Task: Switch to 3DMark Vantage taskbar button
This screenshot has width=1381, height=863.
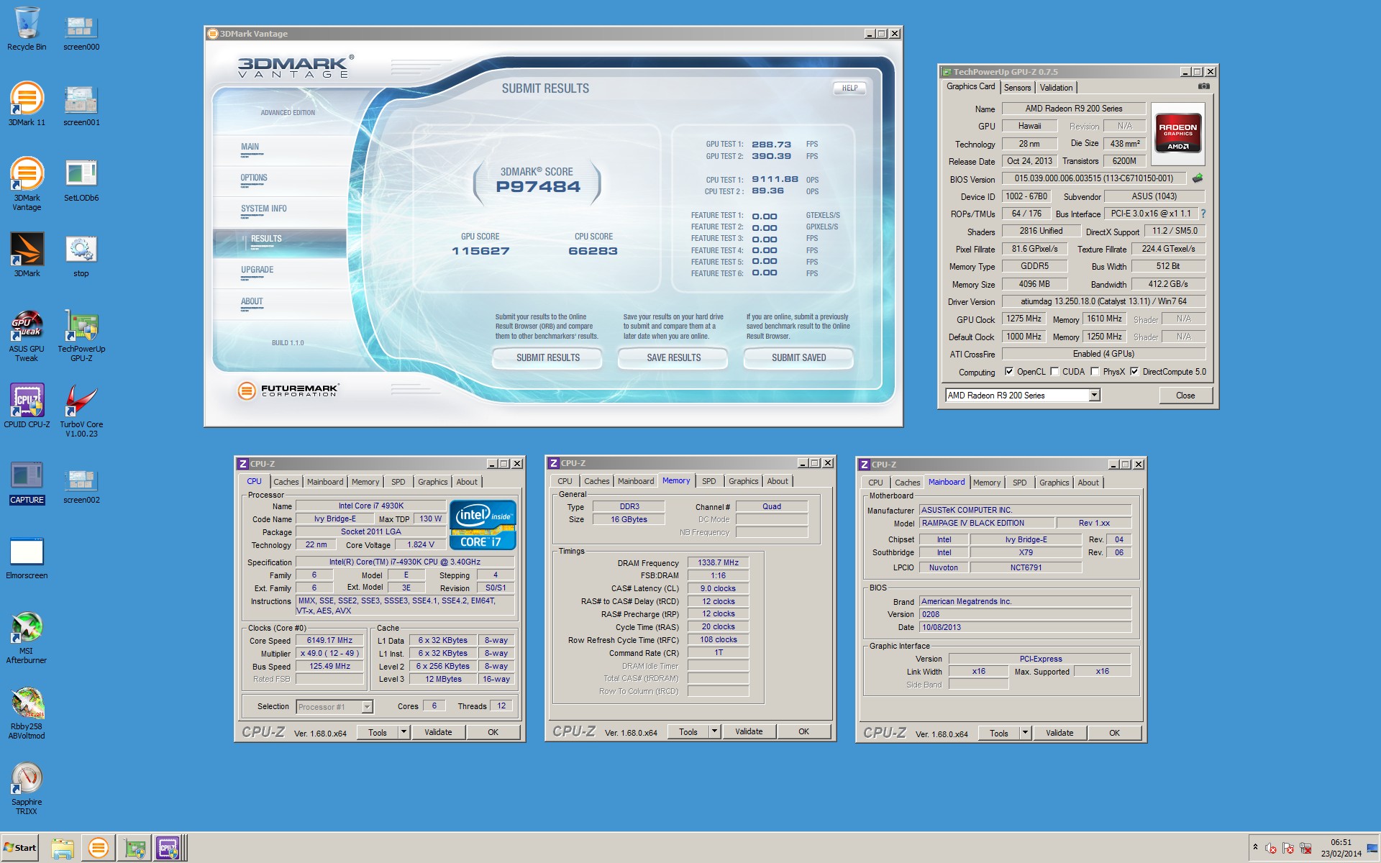Action: click(99, 849)
